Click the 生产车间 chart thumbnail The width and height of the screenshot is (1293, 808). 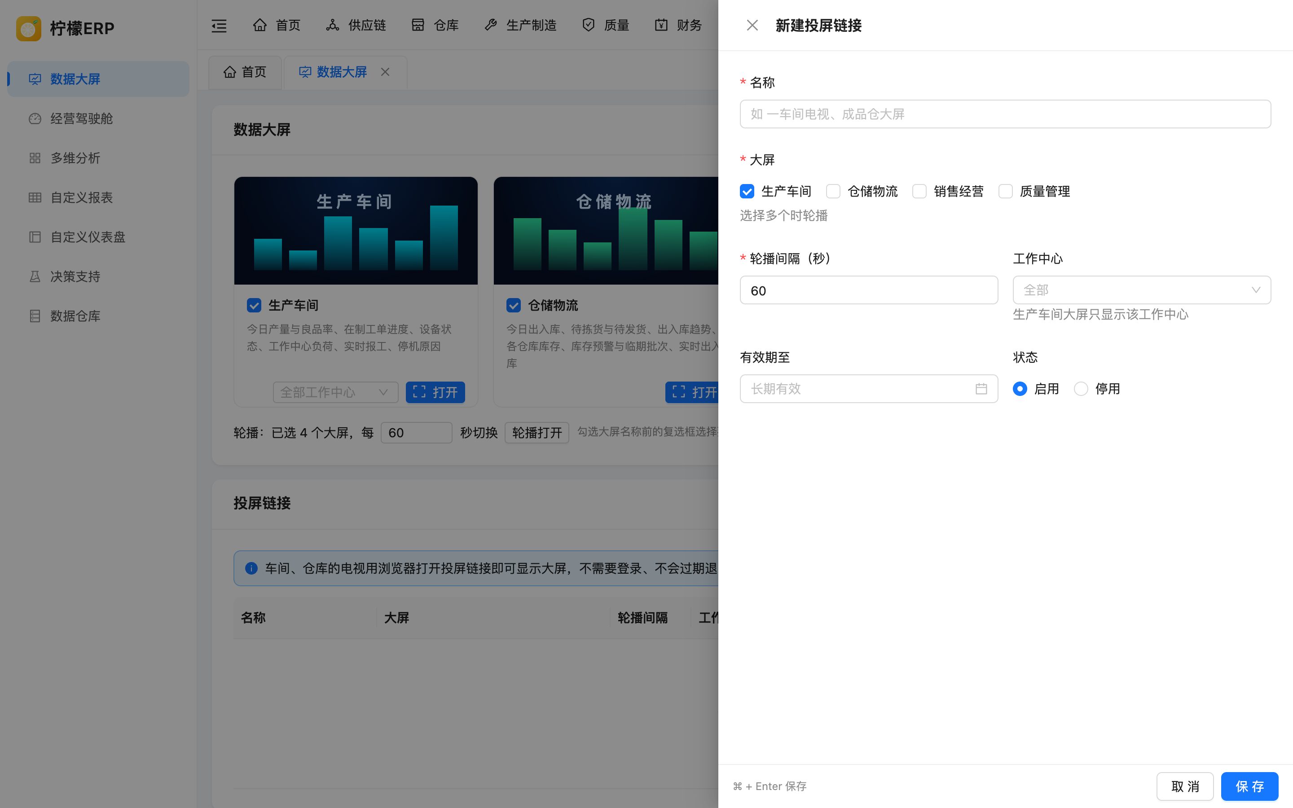(356, 231)
